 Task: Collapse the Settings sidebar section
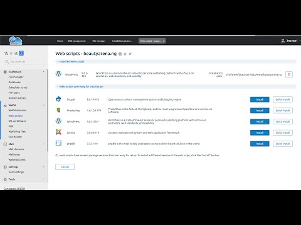pos(43,167)
